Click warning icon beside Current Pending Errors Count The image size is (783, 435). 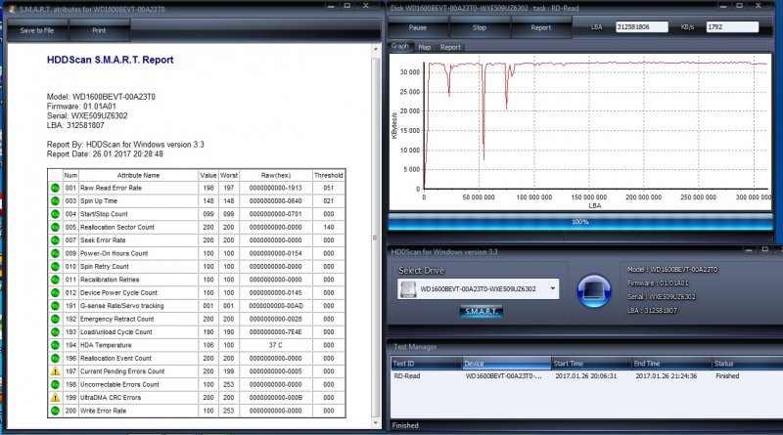pyautogui.click(x=54, y=371)
